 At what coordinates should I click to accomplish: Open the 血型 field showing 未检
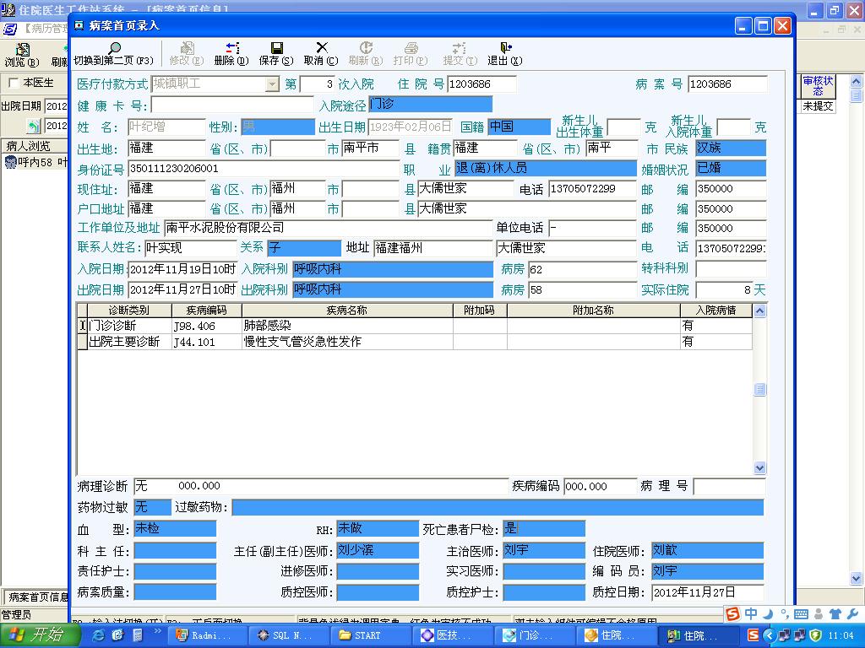click(x=175, y=529)
